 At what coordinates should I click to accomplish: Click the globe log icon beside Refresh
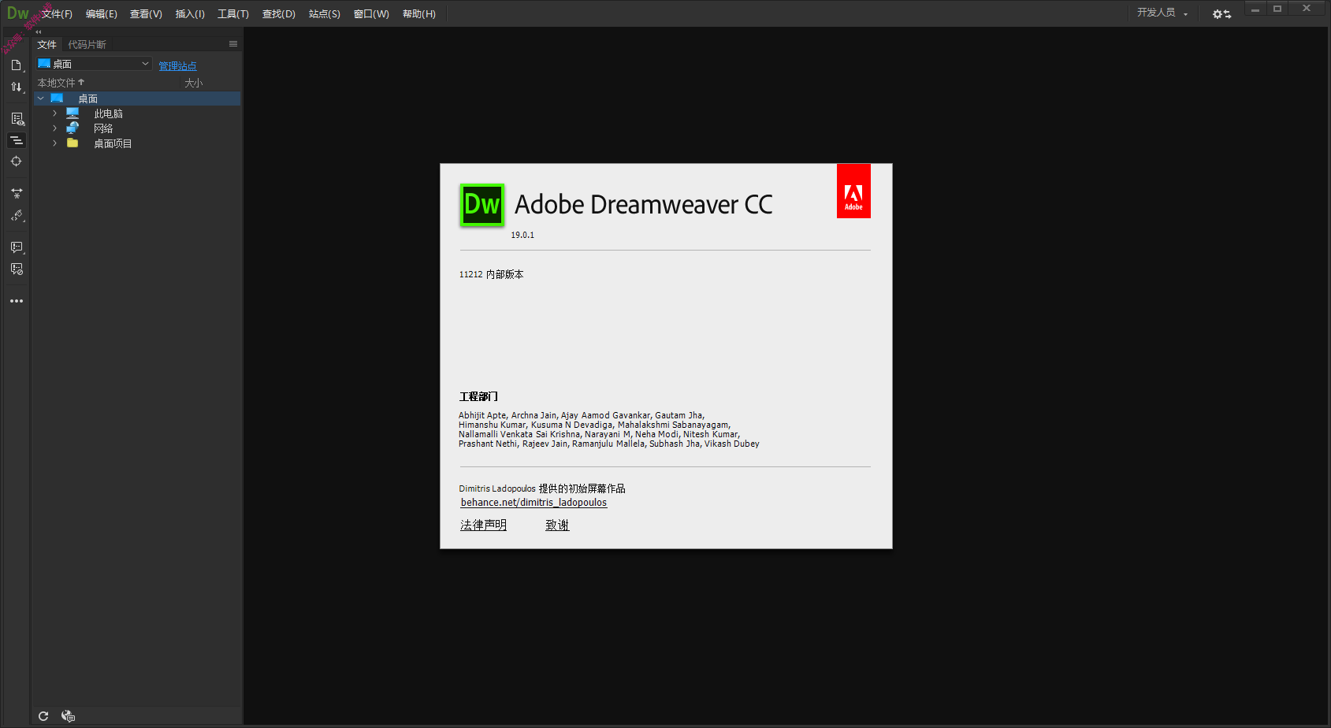click(68, 716)
